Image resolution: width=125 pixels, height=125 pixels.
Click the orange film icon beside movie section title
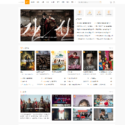click(22, 48)
